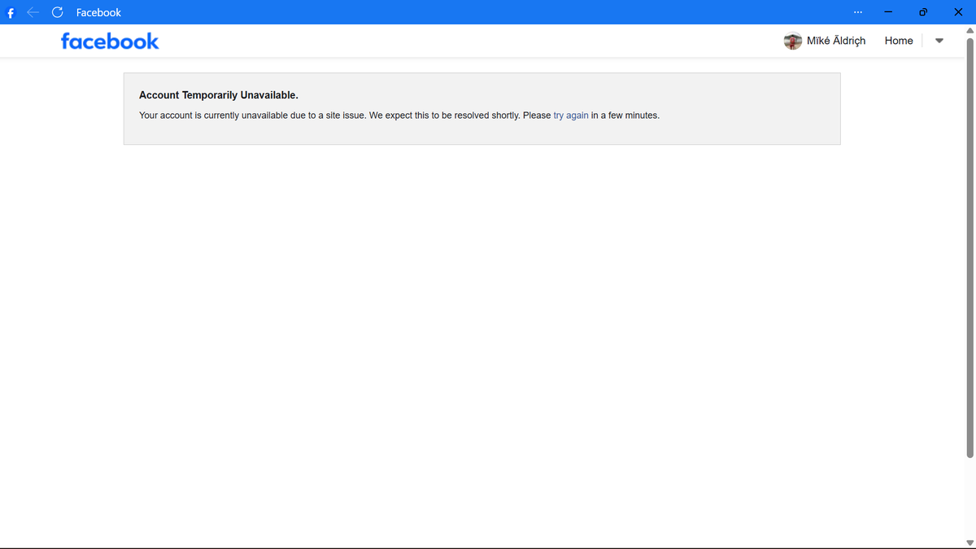Go back using the title bar arrow
The height and width of the screenshot is (549, 976).
coord(33,12)
